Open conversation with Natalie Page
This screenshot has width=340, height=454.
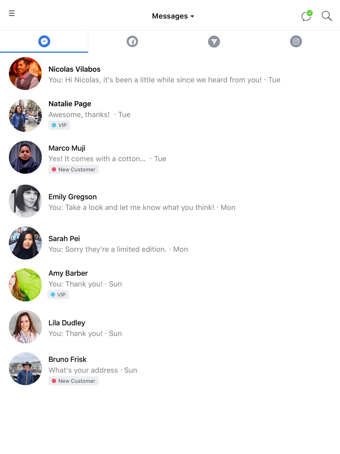click(x=170, y=115)
